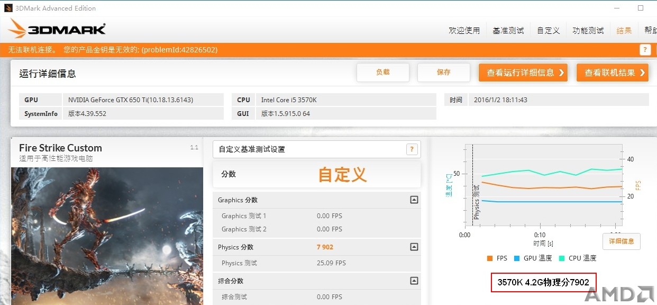Click GPU value NVIDIA GeForce GTX 650 Ti
This screenshot has height=305, width=657.
click(x=144, y=100)
